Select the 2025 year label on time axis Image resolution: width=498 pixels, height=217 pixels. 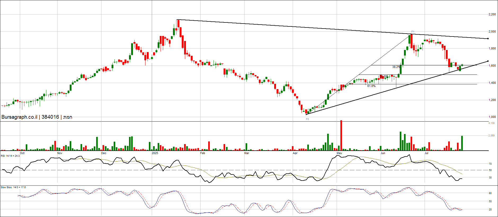(x=155, y=153)
